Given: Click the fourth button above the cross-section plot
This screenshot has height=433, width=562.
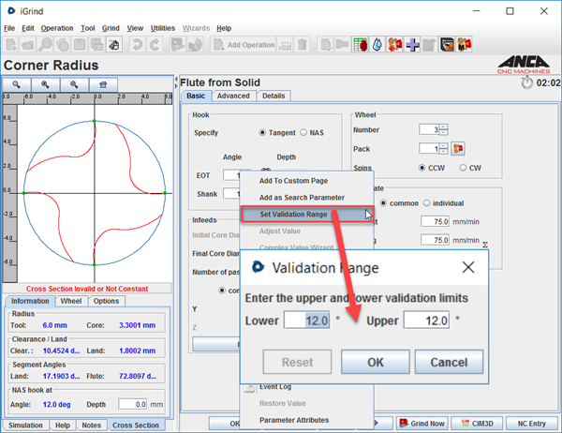Looking at the screenshot, I should (103, 84).
